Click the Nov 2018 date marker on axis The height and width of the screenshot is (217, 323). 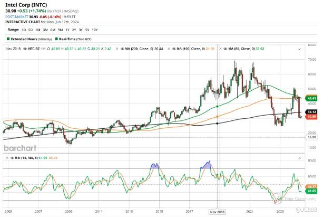[217, 212]
